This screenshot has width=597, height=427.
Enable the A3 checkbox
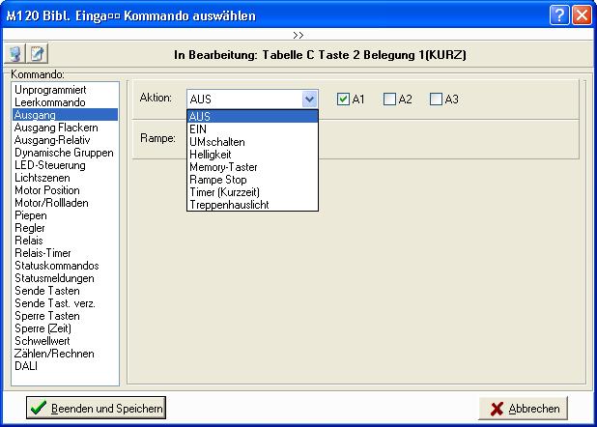point(436,99)
